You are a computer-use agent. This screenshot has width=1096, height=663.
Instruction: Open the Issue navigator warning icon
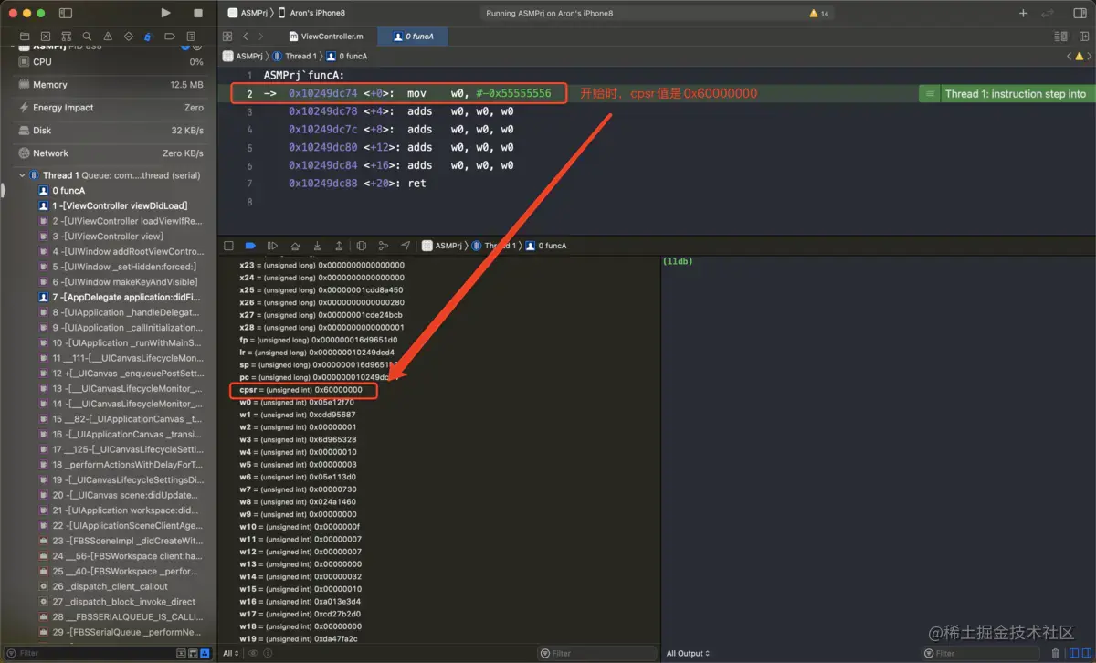tap(108, 37)
